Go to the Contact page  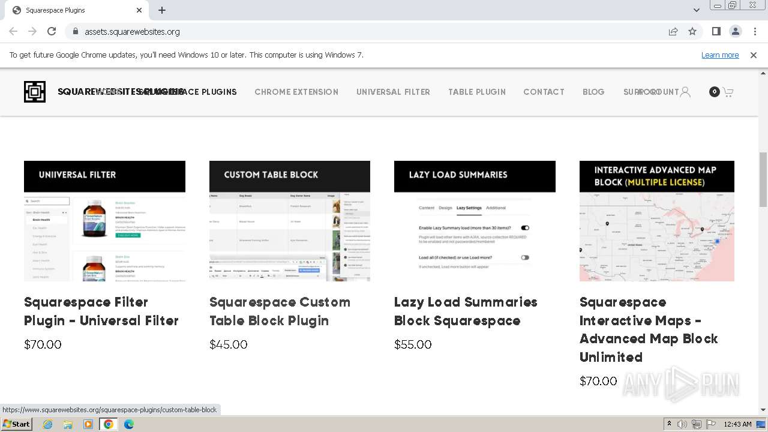pos(544,92)
